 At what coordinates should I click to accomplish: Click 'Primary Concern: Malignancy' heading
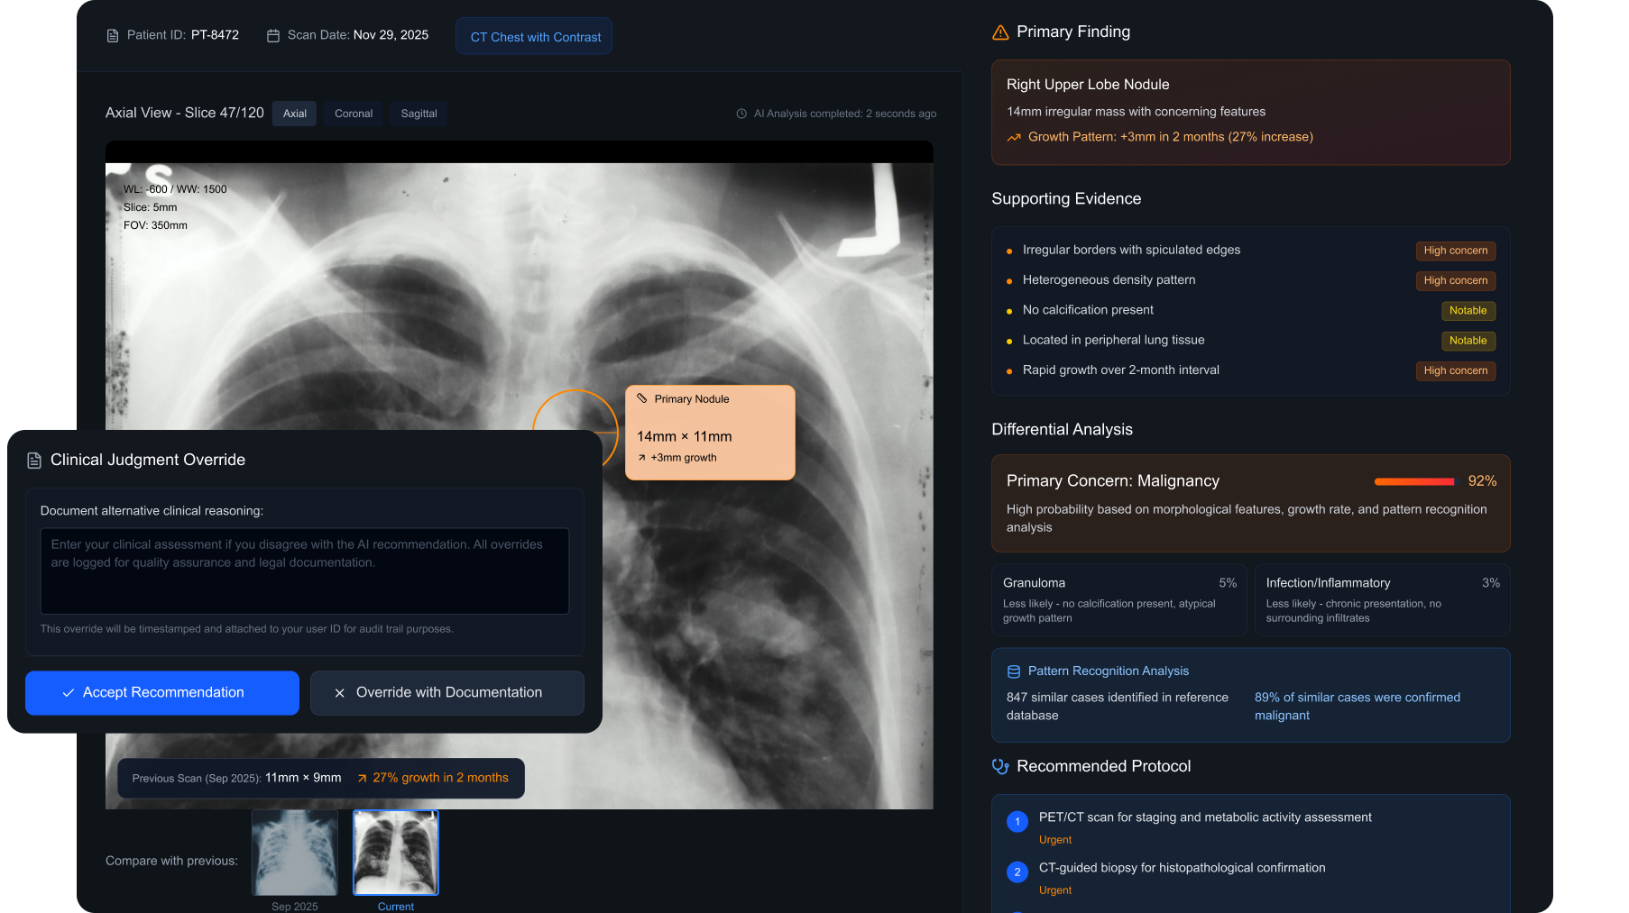click(x=1113, y=481)
